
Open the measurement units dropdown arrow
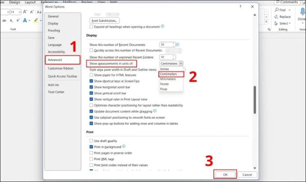[x=181, y=64]
